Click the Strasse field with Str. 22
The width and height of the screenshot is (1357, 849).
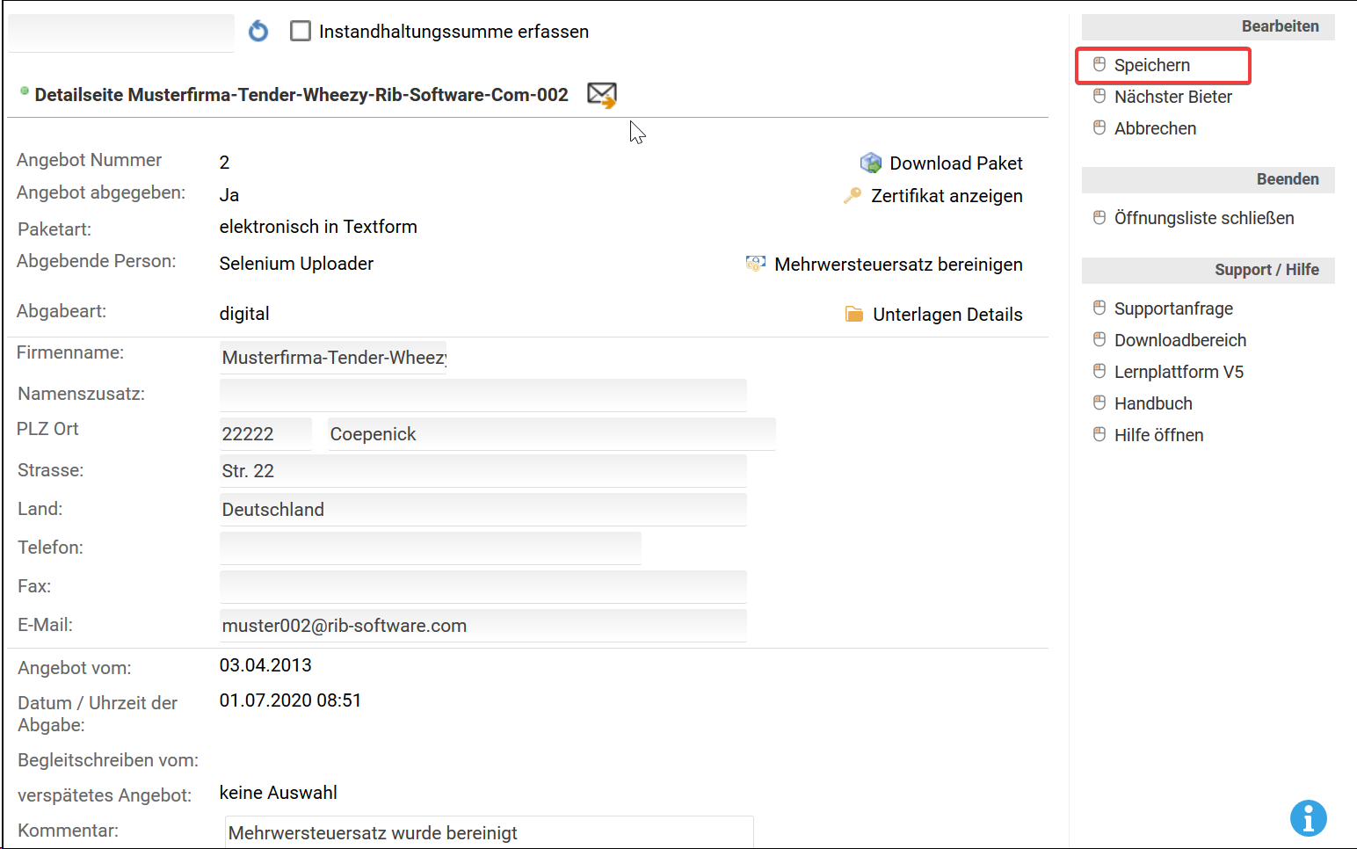tap(483, 471)
